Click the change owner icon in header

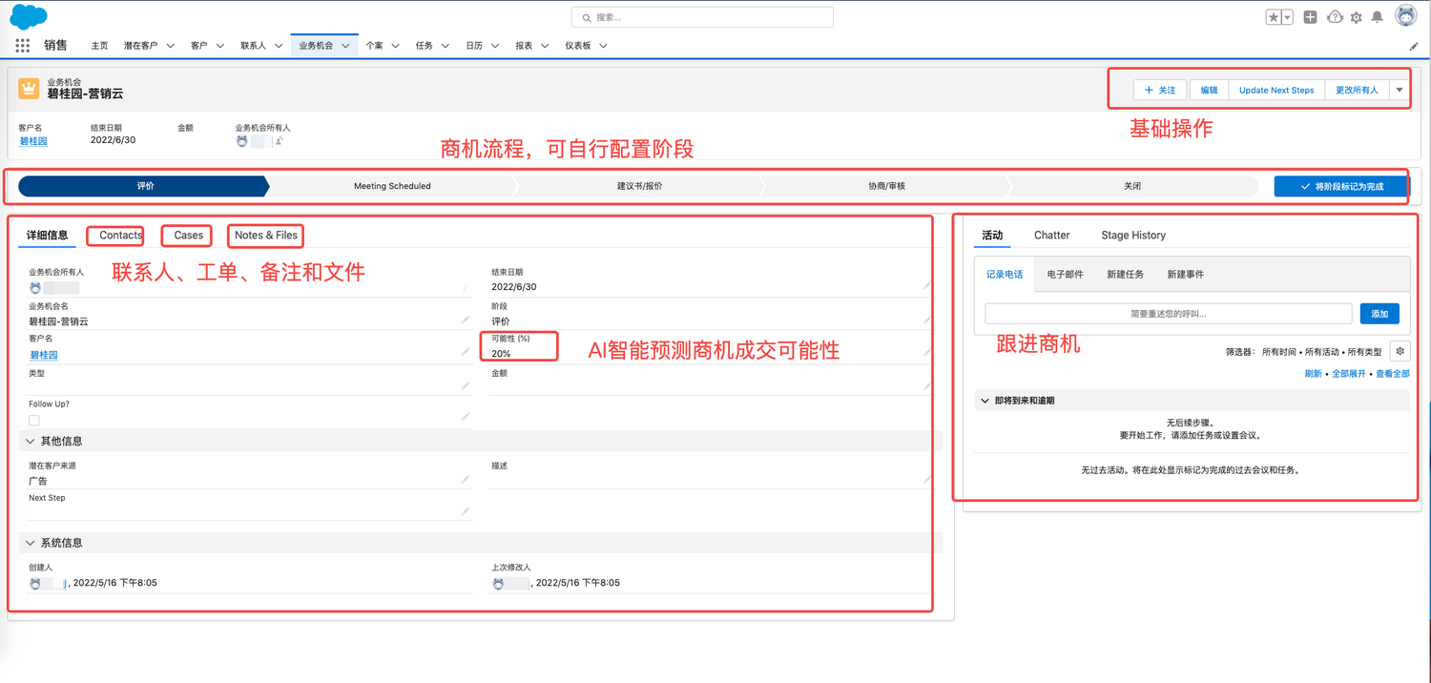[280, 141]
